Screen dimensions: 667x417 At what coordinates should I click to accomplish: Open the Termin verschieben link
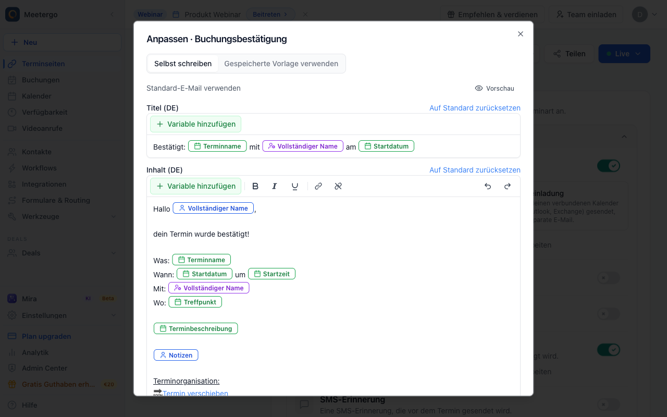tap(195, 393)
